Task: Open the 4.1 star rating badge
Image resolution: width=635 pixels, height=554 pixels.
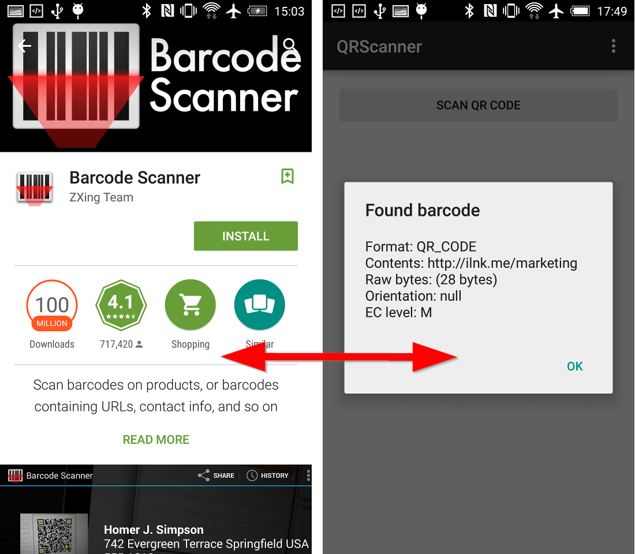Action: [121, 305]
